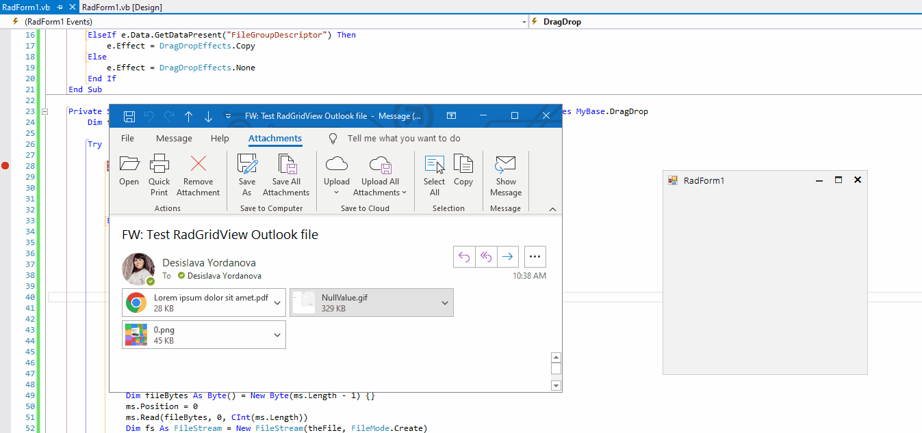This screenshot has width=922, height=433.
Task: Open the Upload dropdown button
Action: coord(336,176)
